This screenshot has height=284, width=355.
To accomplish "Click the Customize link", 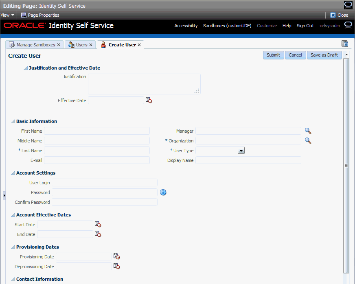I will [267, 26].
